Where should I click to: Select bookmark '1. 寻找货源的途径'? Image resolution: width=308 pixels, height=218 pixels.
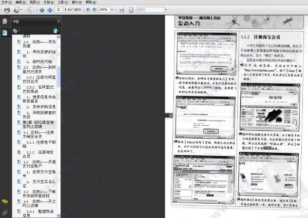click(x=39, y=54)
